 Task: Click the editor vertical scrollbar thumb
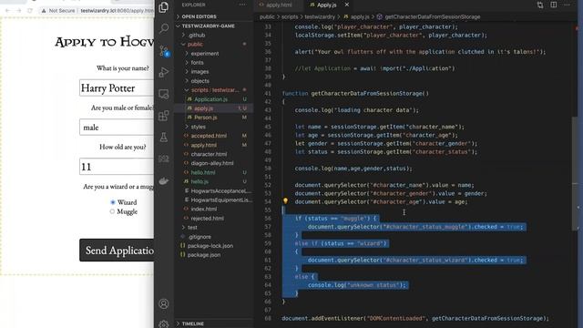point(575,173)
